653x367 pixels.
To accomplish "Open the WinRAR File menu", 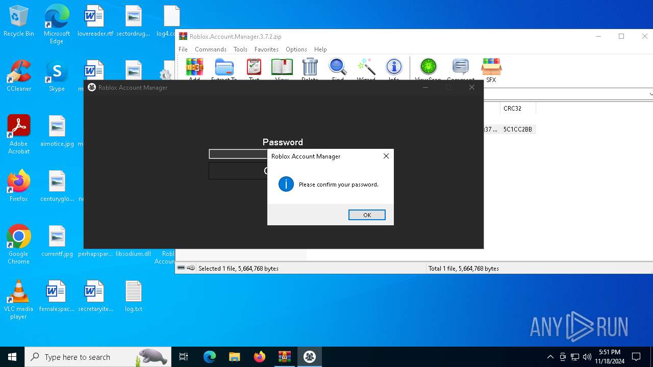I will [x=183, y=49].
